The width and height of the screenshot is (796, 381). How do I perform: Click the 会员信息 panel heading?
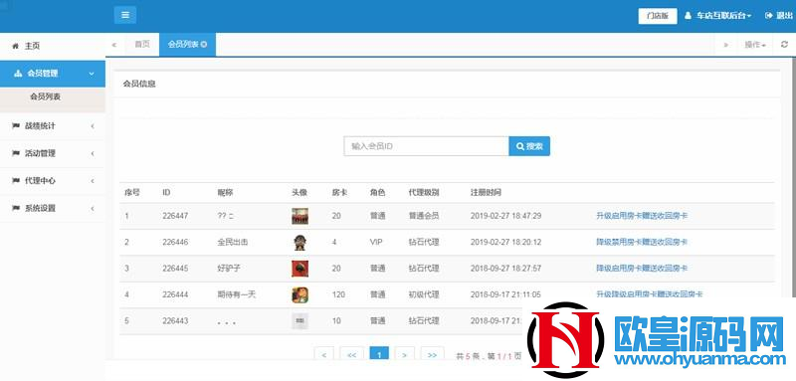point(139,85)
